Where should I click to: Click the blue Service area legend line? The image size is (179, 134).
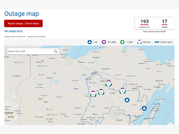(x=157, y=42)
